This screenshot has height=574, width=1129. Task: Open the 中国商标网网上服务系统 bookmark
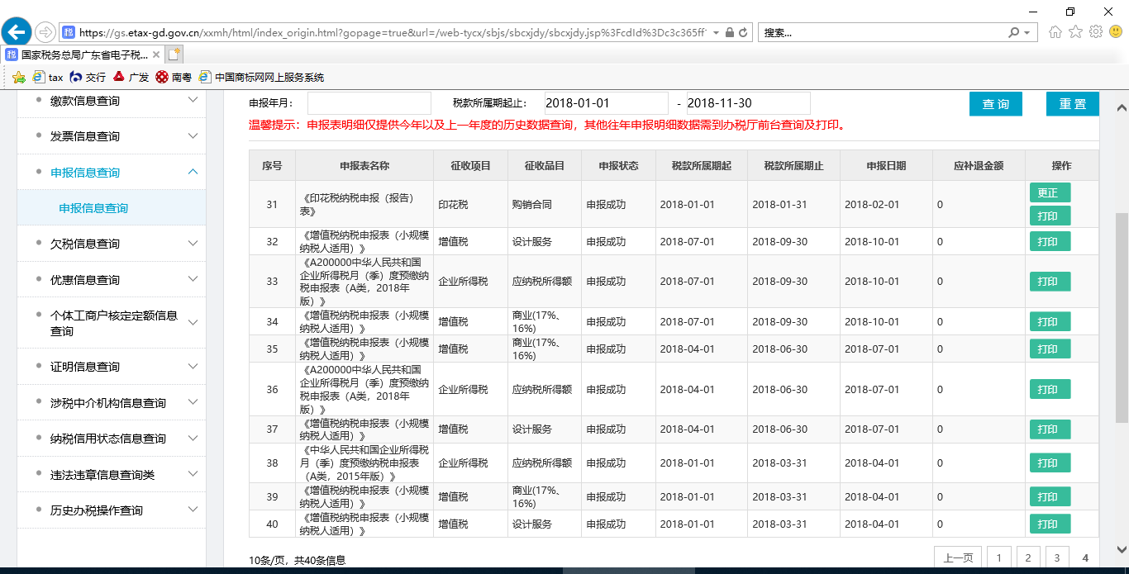(x=261, y=77)
